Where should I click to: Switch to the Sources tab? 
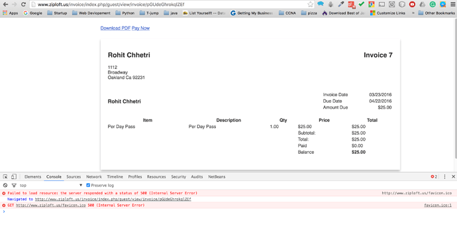(x=74, y=177)
